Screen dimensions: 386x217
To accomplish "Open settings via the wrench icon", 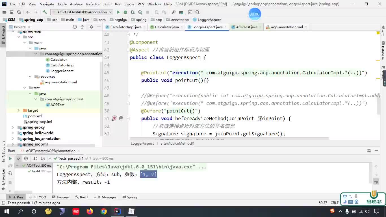I will coord(174,12).
